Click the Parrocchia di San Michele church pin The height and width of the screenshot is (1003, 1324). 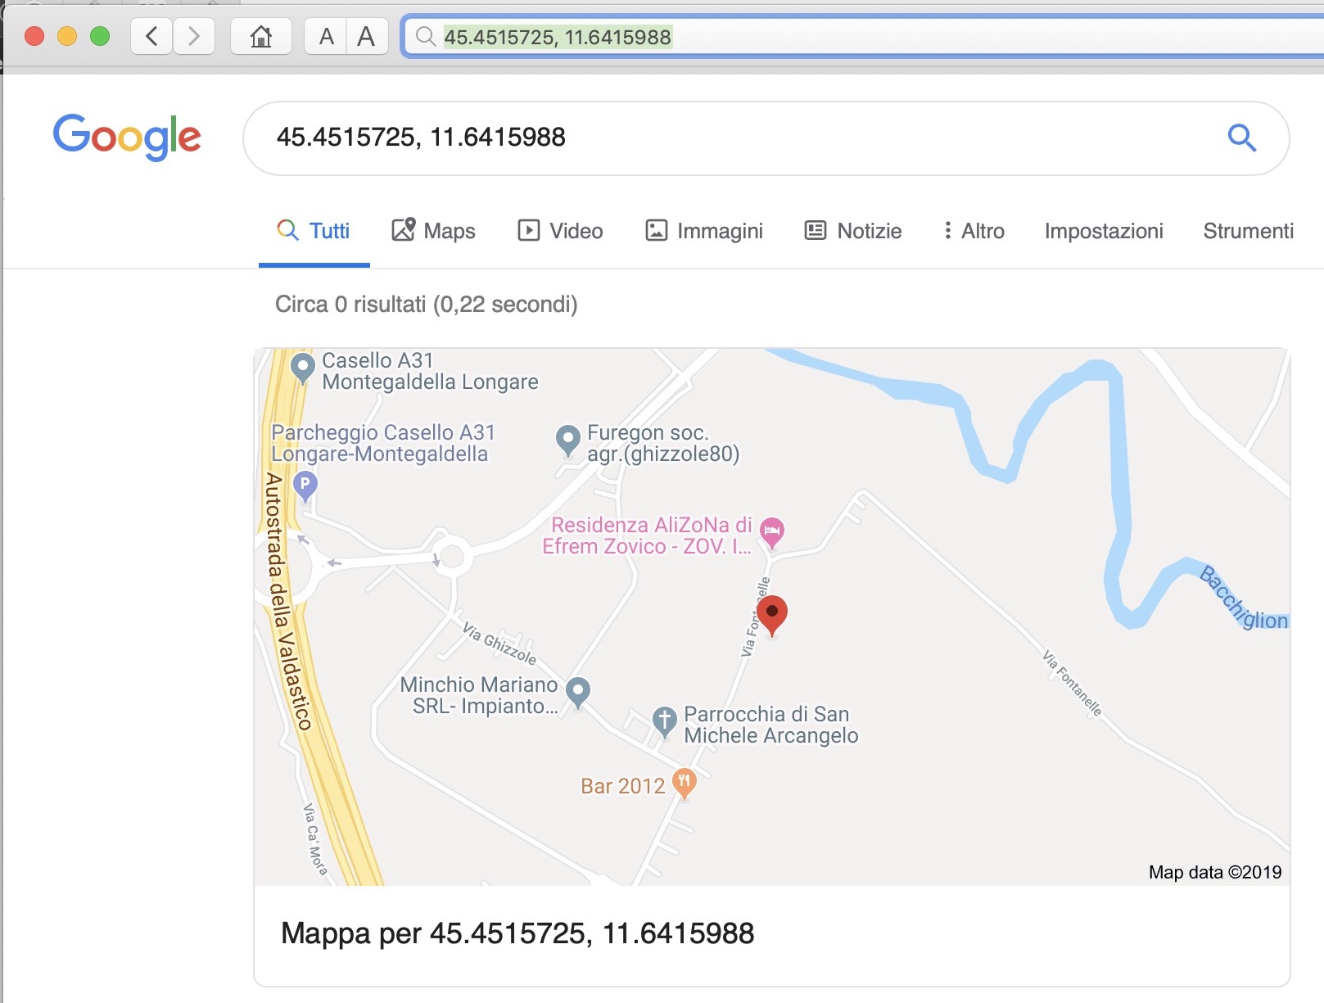(664, 721)
